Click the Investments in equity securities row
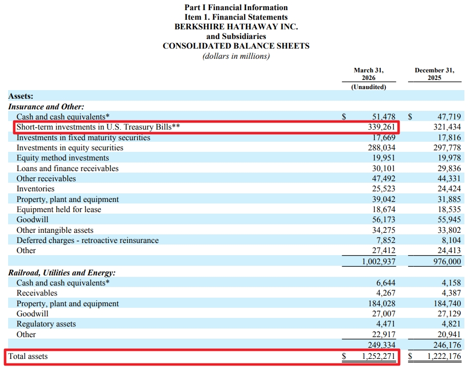Screen dimensions: 474x367 (236, 148)
